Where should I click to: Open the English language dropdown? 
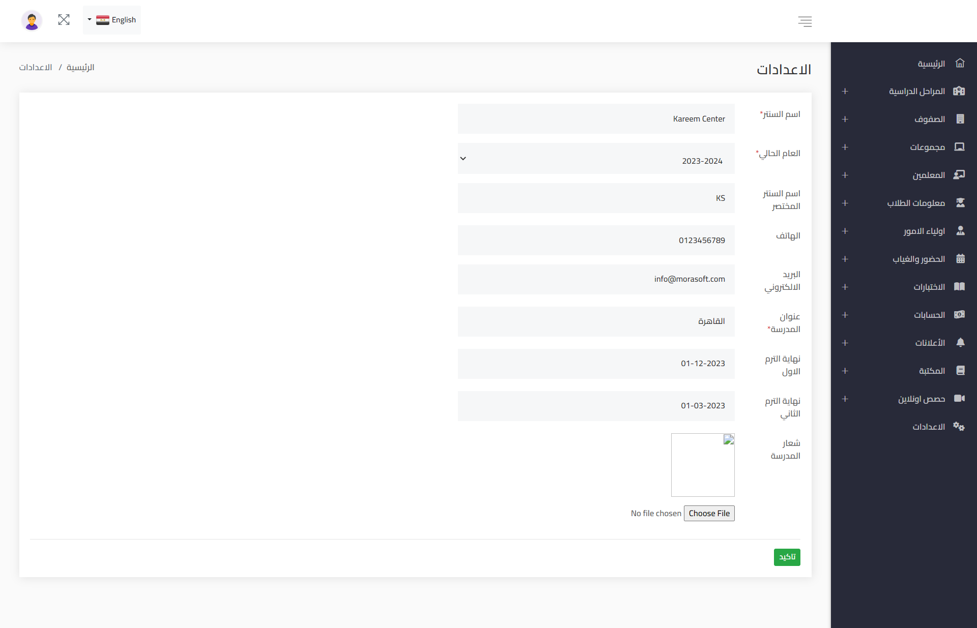tap(112, 20)
